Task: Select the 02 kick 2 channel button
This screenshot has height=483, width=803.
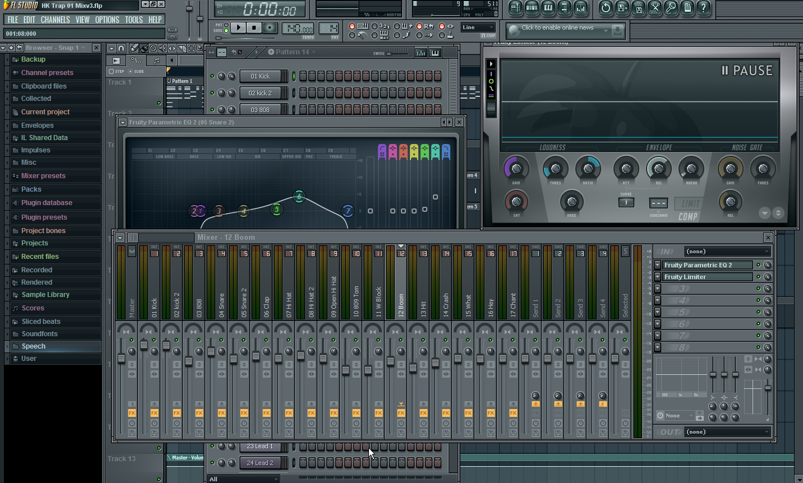Action: tap(260, 93)
